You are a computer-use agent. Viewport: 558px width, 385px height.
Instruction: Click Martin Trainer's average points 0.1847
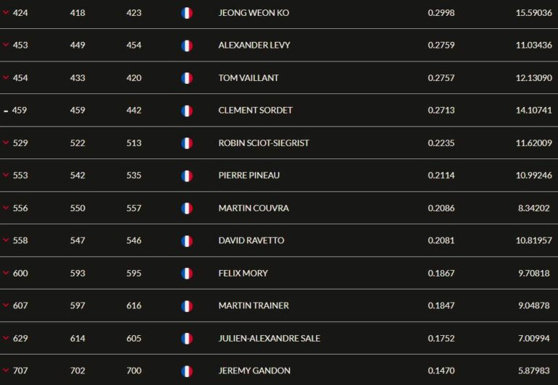[441, 306]
